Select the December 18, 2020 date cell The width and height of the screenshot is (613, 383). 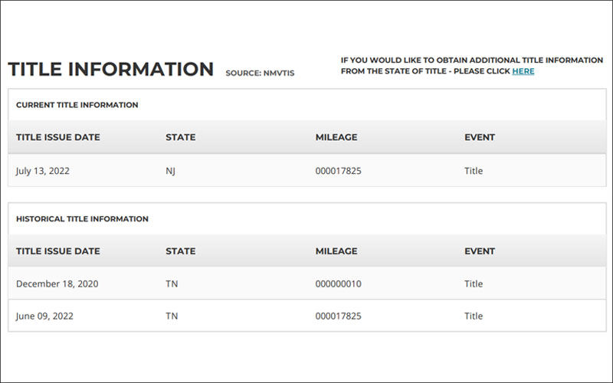[57, 283]
